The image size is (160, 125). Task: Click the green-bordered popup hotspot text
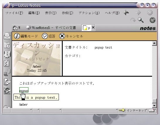[x=24, y=90]
